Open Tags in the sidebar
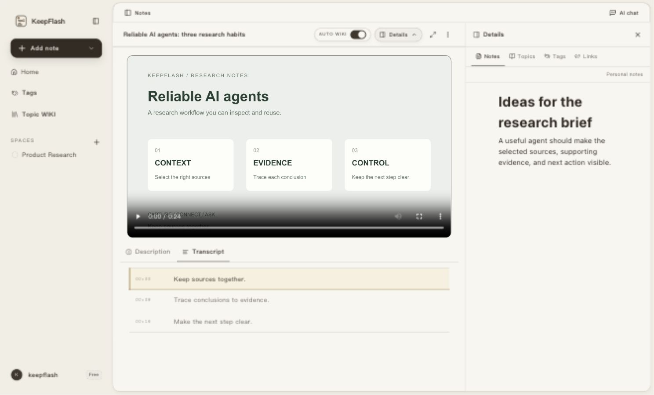 click(24, 93)
